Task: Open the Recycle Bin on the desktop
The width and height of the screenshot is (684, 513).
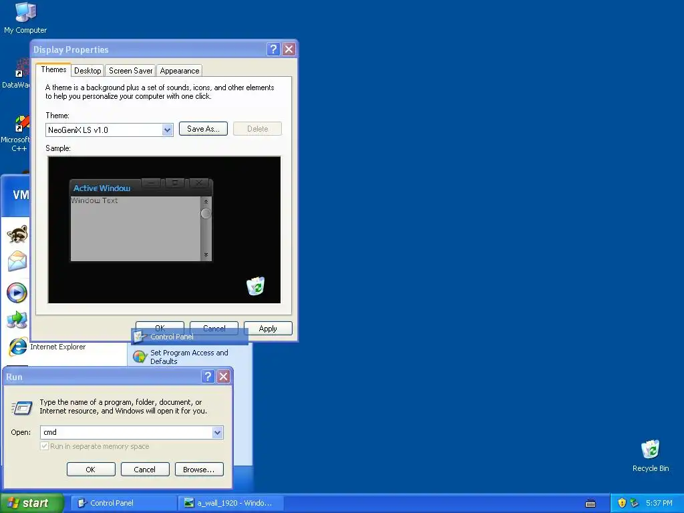Action: pos(651,456)
